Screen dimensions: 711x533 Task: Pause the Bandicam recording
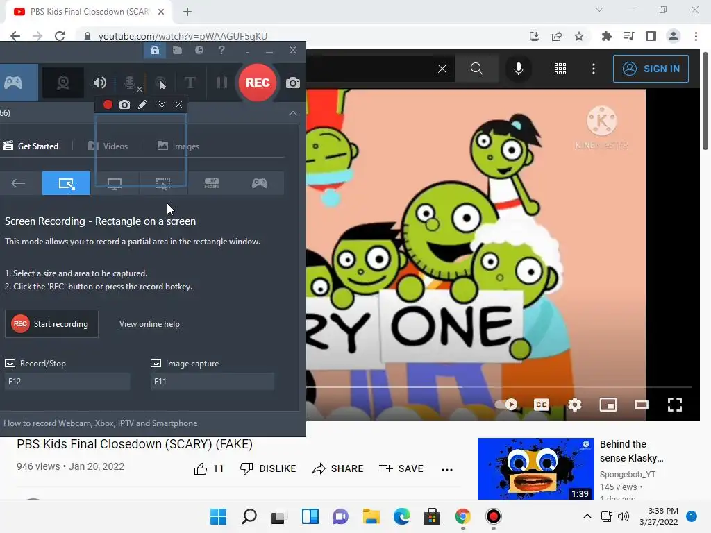[221, 83]
